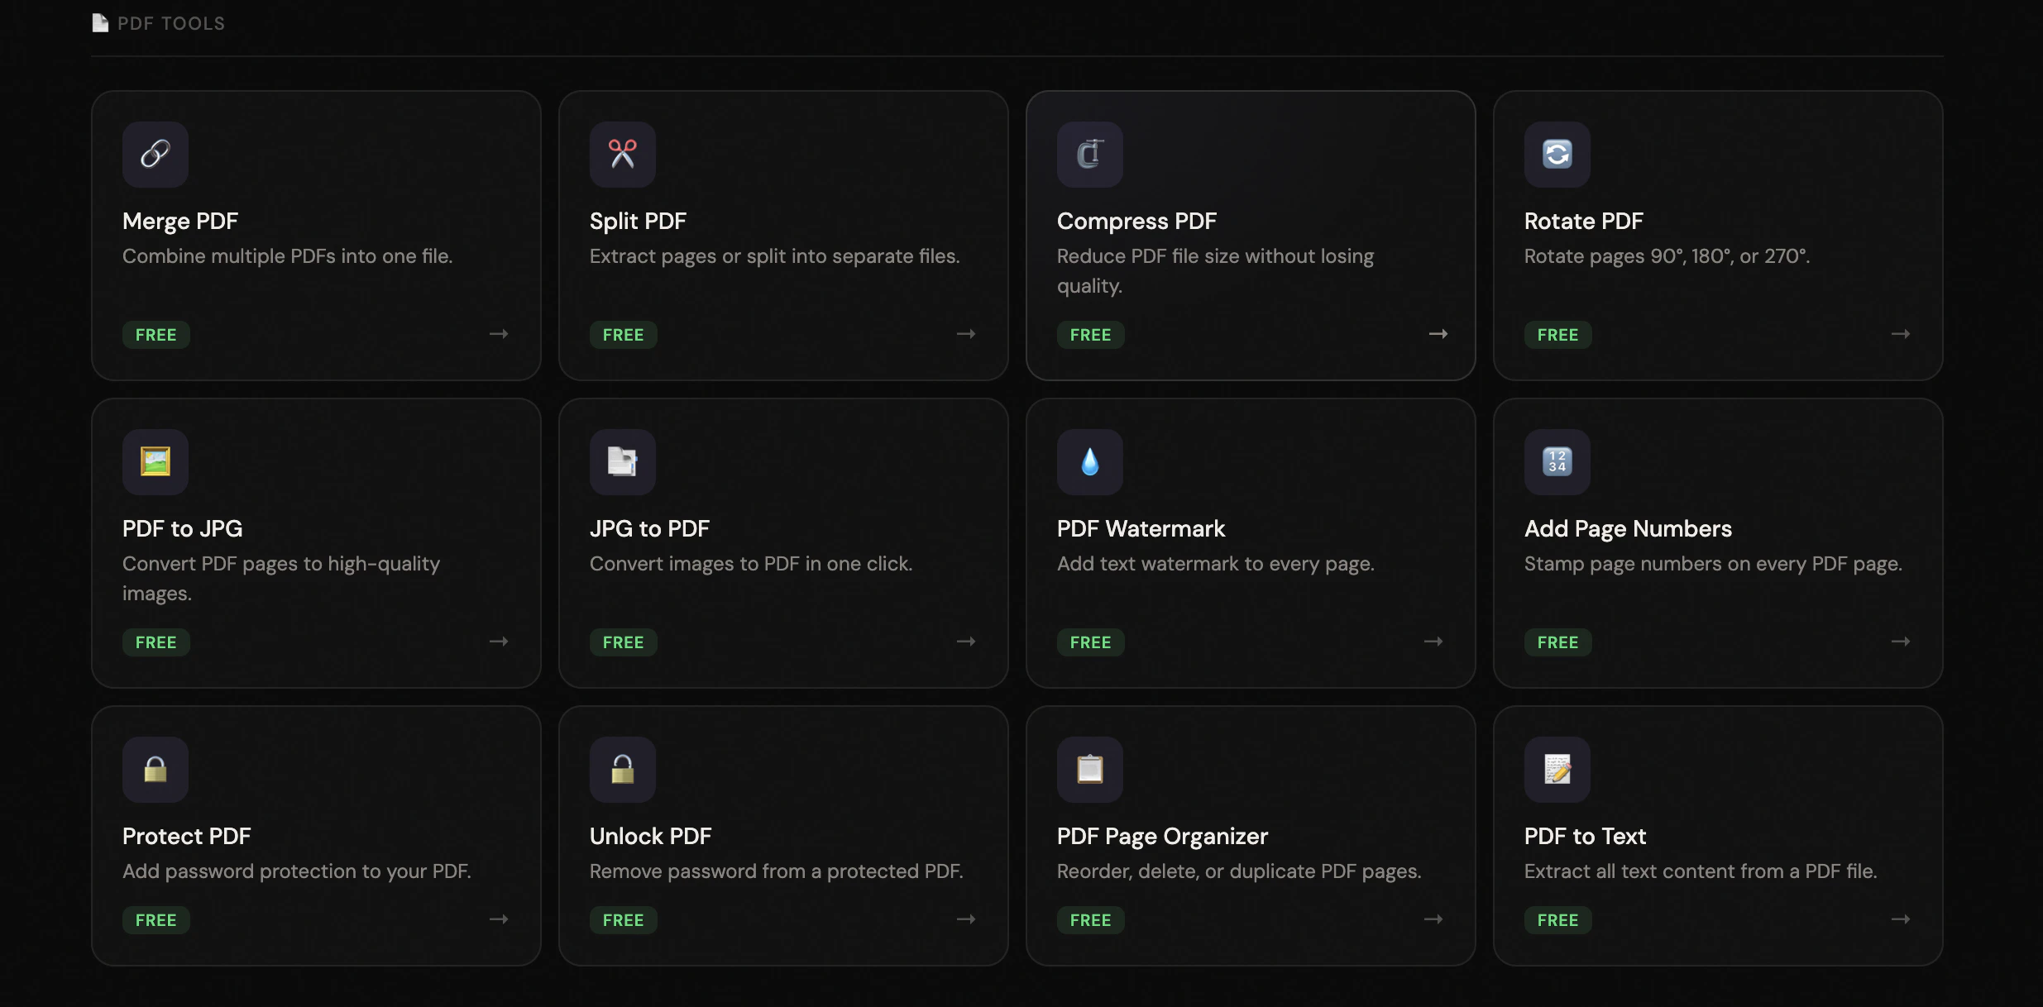Click the FREE badge on PDF Watermark

1090,642
